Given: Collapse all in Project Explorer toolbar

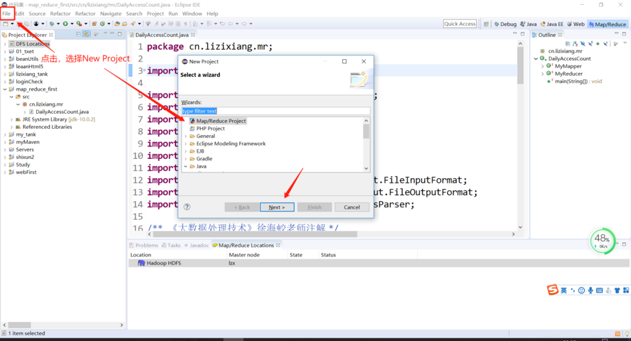Looking at the screenshot, I should click(79, 35).
